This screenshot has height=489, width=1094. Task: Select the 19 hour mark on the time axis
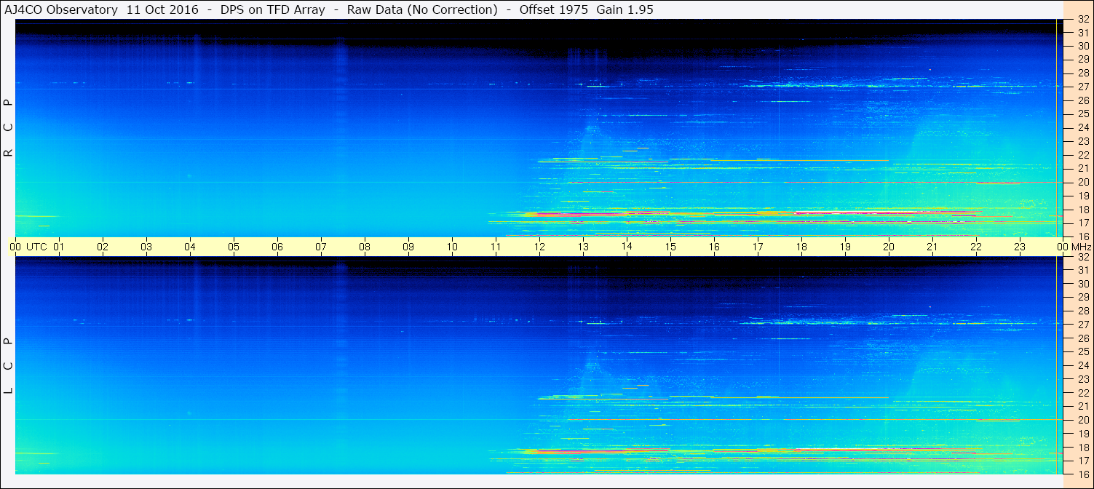(x=845, y=247)
